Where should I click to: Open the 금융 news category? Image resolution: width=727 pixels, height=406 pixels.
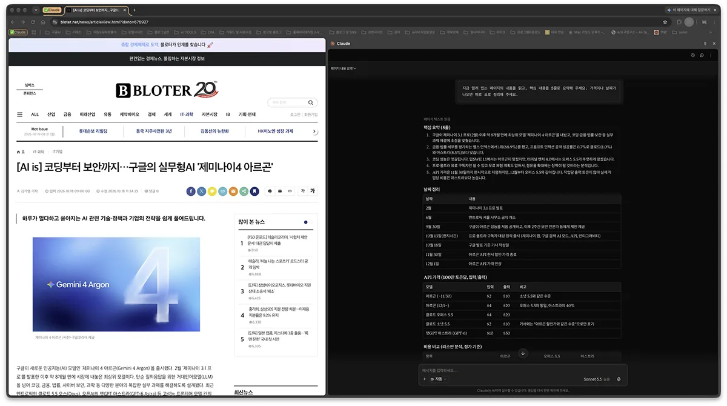click(67, 114)
